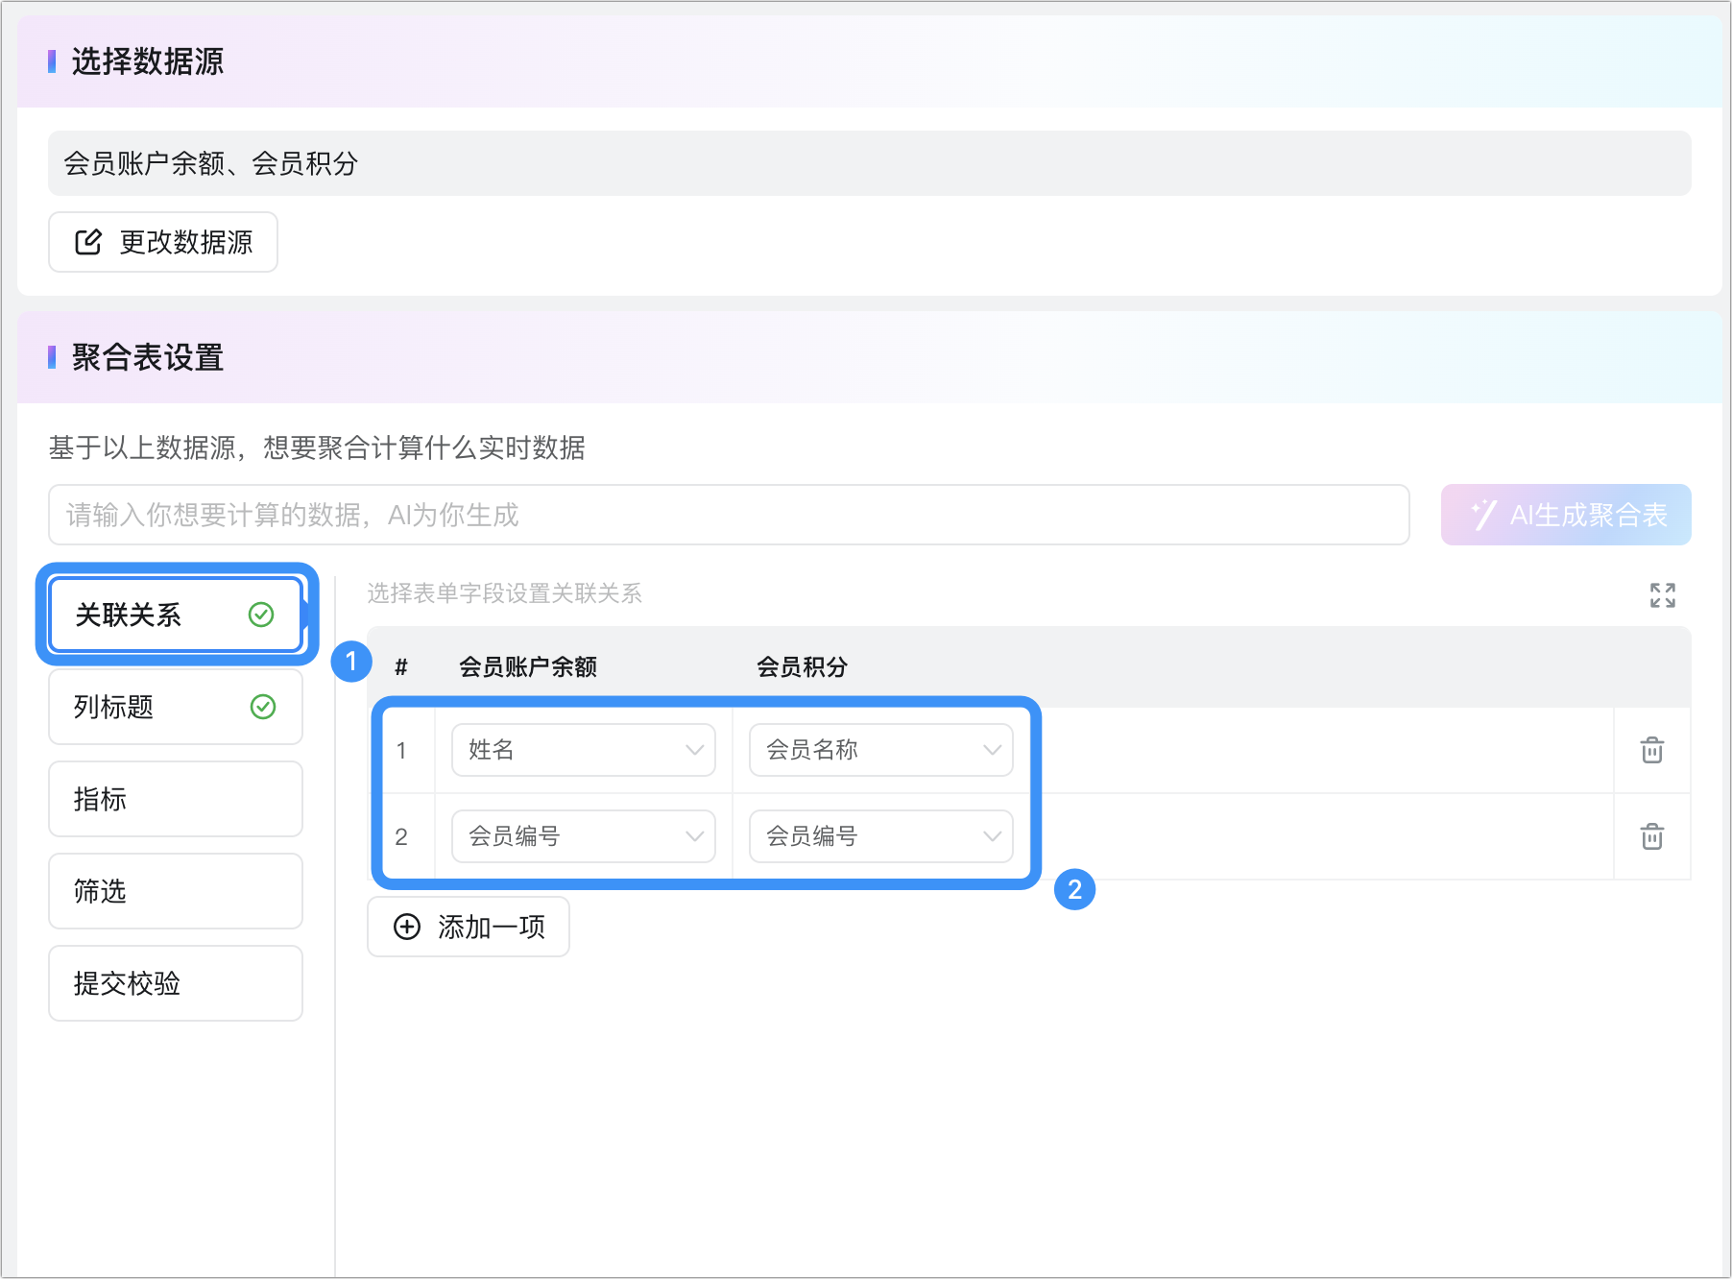Viewport: 1732px width, 1279px height.
Task: Click the green check icon on 关联关系
Action: click(x=261, y=615)
